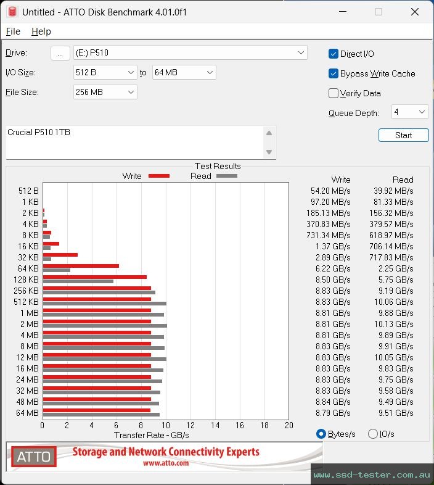Image resolution: width=434 pixels, height=485 pixels.
Task: Click the 1 MB red write bar in chart
Action: [97, 310]
